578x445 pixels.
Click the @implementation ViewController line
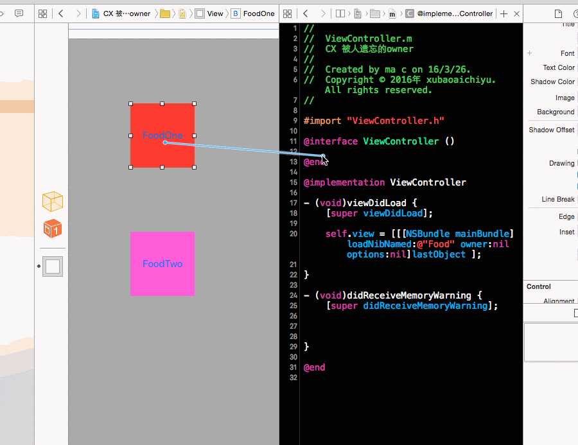(385, 182)
